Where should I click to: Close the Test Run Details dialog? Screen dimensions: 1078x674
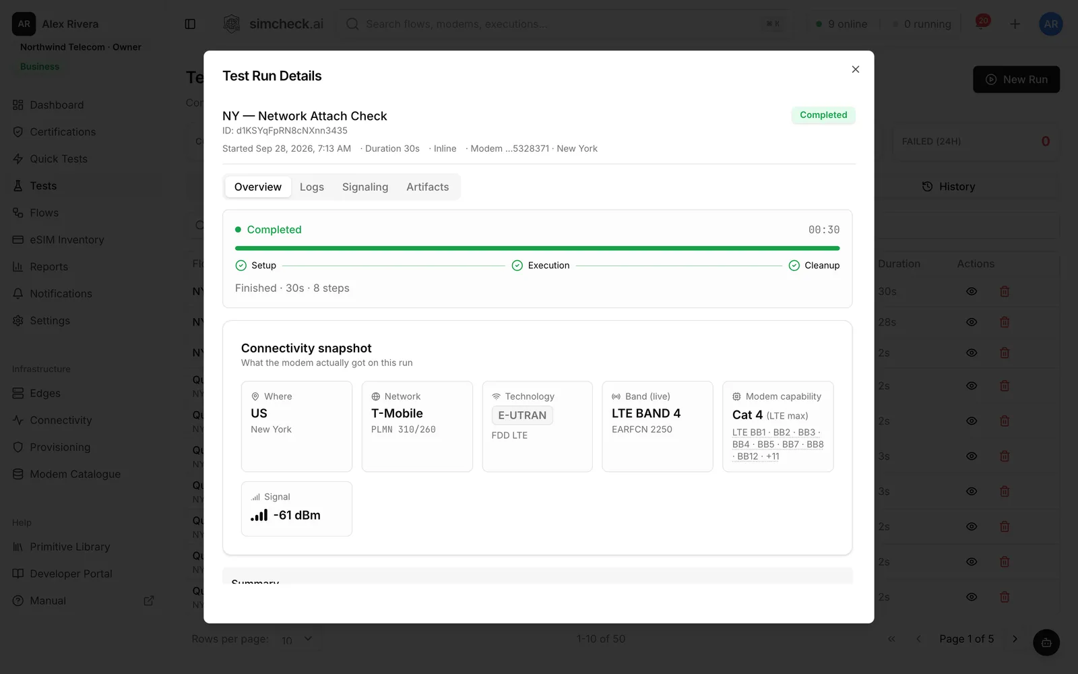coord(856,69)
